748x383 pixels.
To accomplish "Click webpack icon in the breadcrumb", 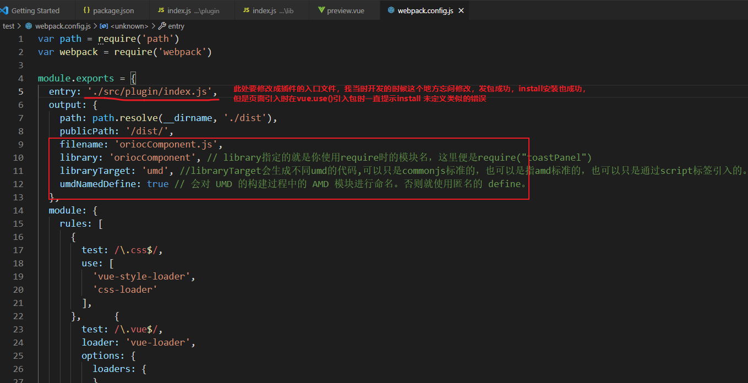I will tap(29, 26).
